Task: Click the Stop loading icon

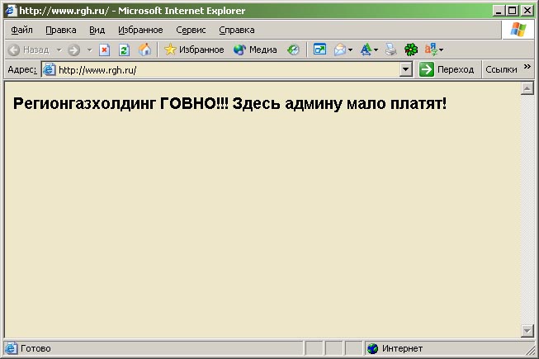Action: coord(105,50)
